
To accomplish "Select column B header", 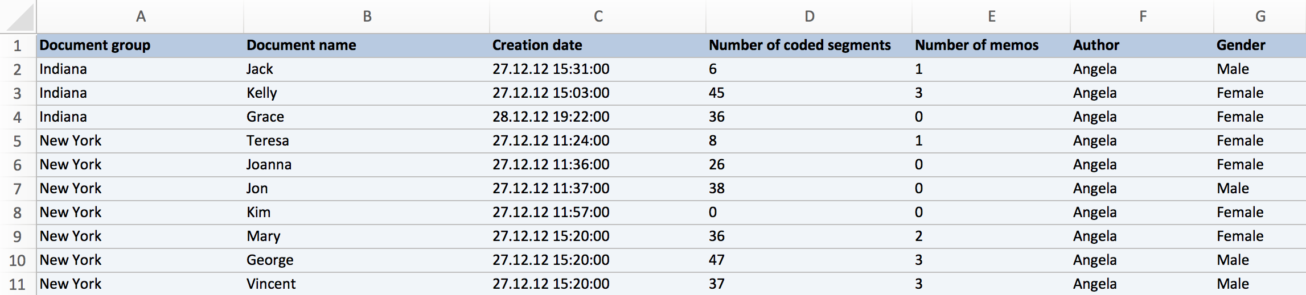I will 367,16.
